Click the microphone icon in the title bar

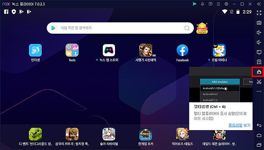click(x=203, y=4)
